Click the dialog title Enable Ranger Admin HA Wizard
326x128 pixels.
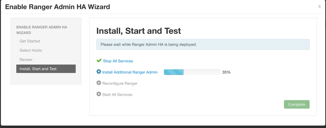[x=57, y=7]
